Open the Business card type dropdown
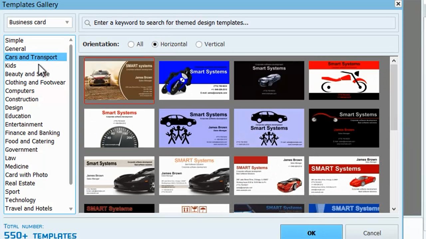The width and height of the screenshot is (426, 239). [39, 22]
